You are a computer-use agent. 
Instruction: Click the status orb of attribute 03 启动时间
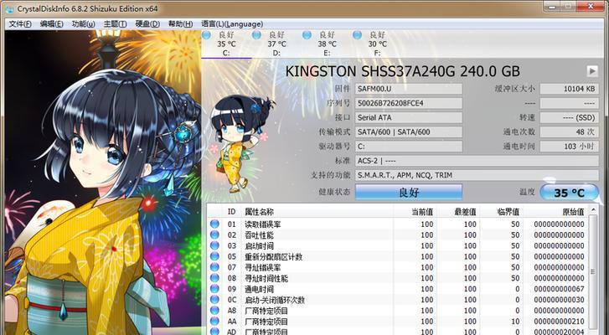pyautogui.click(x=214, y=245)
